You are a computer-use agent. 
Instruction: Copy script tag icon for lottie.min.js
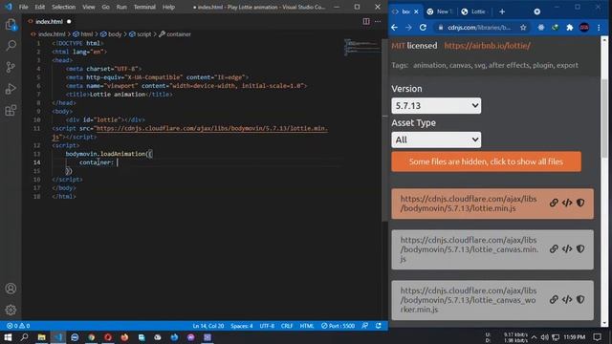[567, 203]
